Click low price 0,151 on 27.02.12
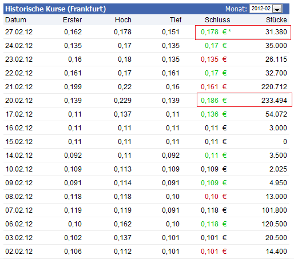This screenshot has width=294, height=259. (x=170, y=32)
